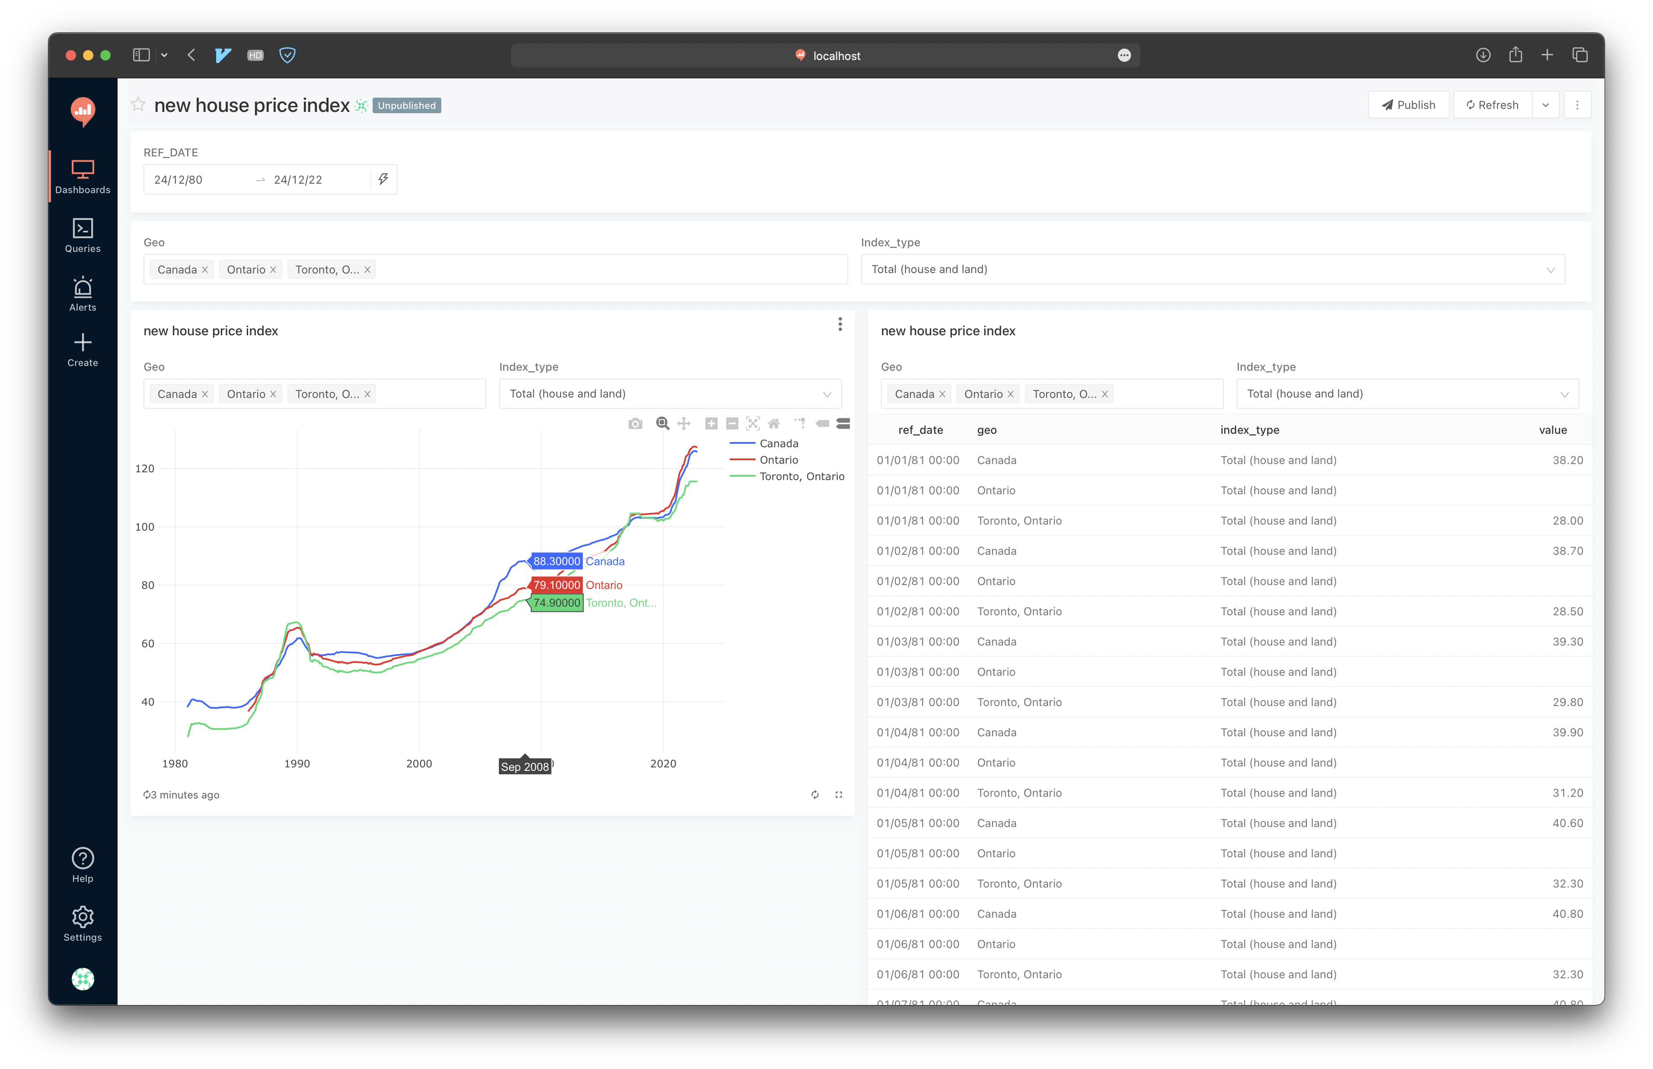This screenshot has height=1069, width=1653.
Task: Expand the top Index_type dropdown
Action: [x=1212, y=269]
